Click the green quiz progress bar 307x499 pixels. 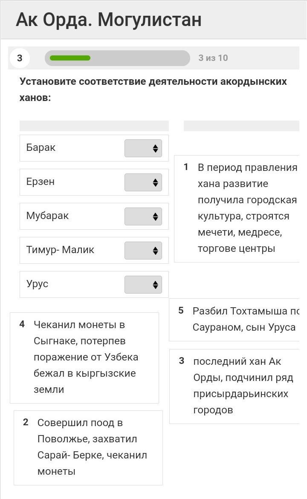pyautogui.click(x=117, y=58)
